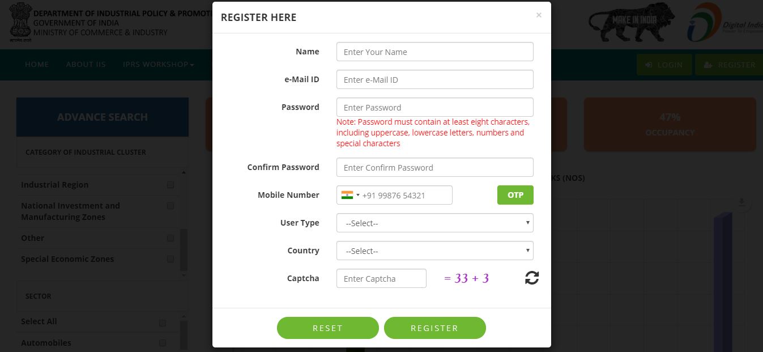Click the India flag country code selector
Image resolution: width=763 pixels, height=352 pixels.
point(349,195)
